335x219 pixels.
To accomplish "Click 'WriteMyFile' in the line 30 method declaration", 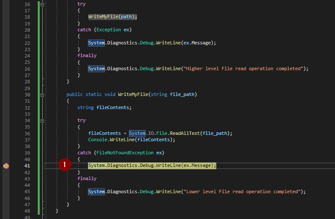I will (133, 94).
